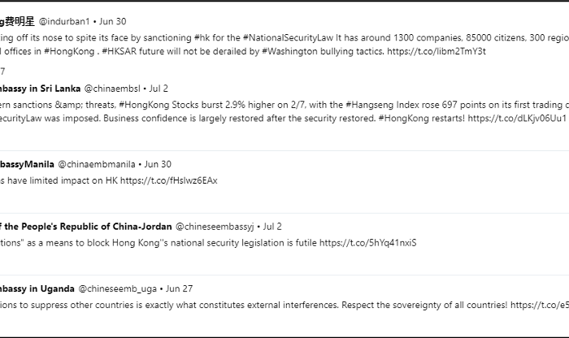This screenshot has height=338, width=569.
Task: Open the @chinaembmanila profile handle
Action: tap(97, 164)
